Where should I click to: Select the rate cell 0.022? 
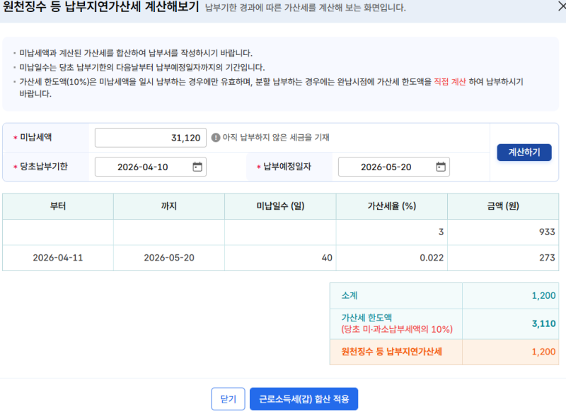click(392, 258)
